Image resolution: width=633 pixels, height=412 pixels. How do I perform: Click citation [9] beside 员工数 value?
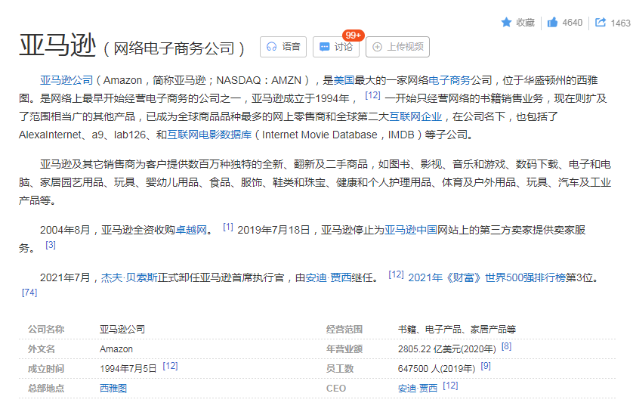click(x=486, y=366)
